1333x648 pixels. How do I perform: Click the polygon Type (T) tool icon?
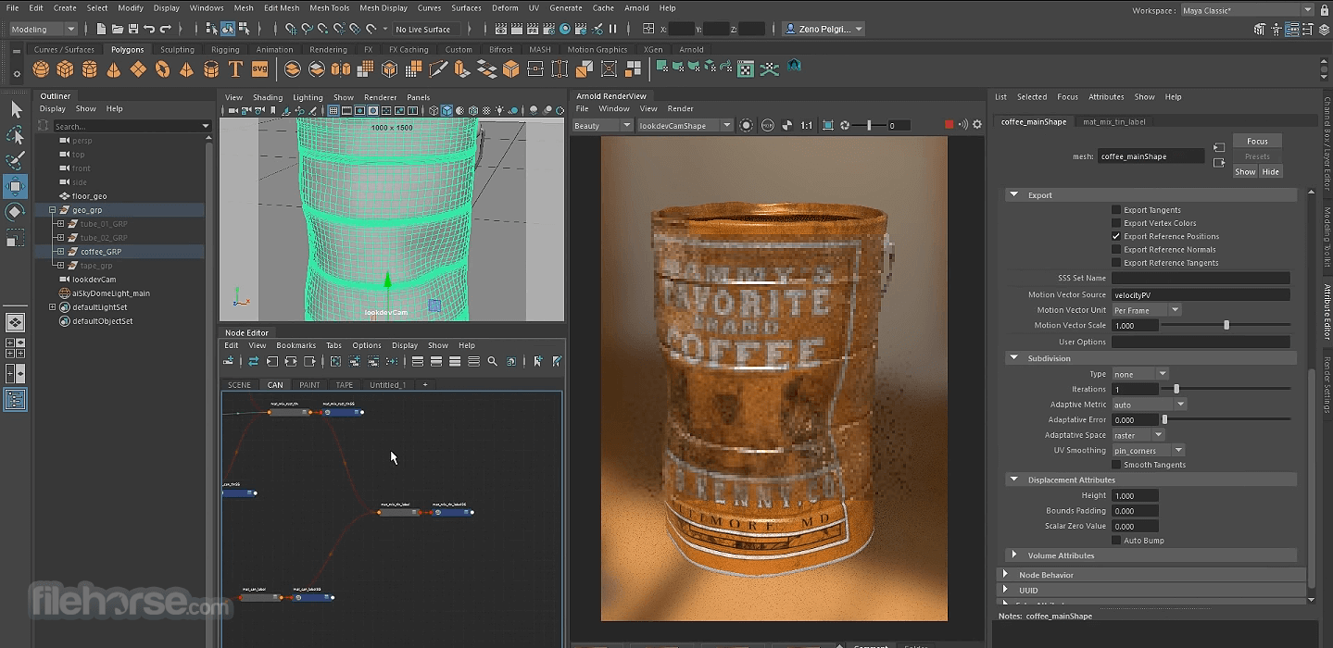(235, 69)
